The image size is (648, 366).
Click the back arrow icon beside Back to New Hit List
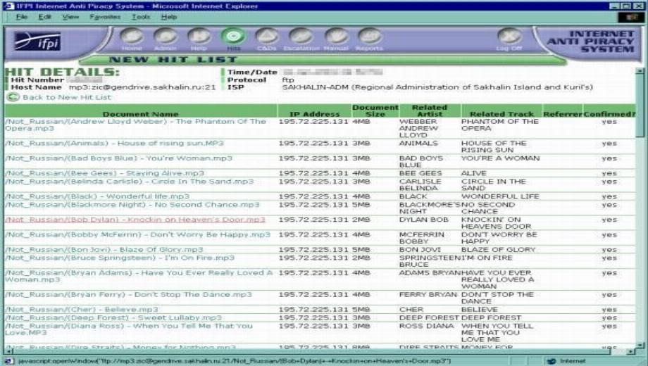pyautogui.click(x=13, y=97)
